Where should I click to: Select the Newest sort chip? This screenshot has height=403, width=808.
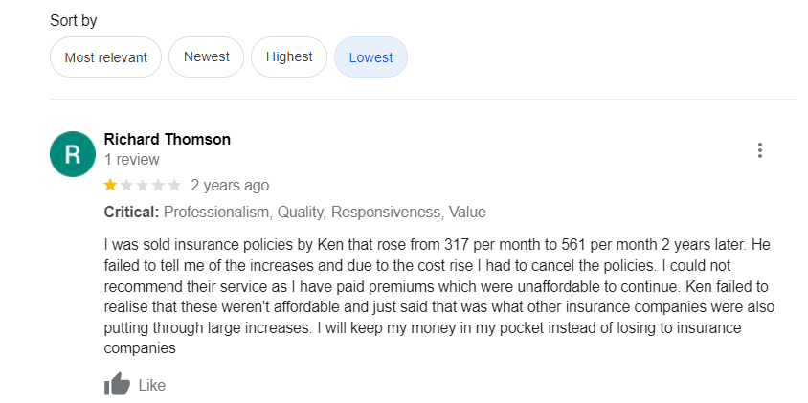pyautogui.click(x=206, y=57)
